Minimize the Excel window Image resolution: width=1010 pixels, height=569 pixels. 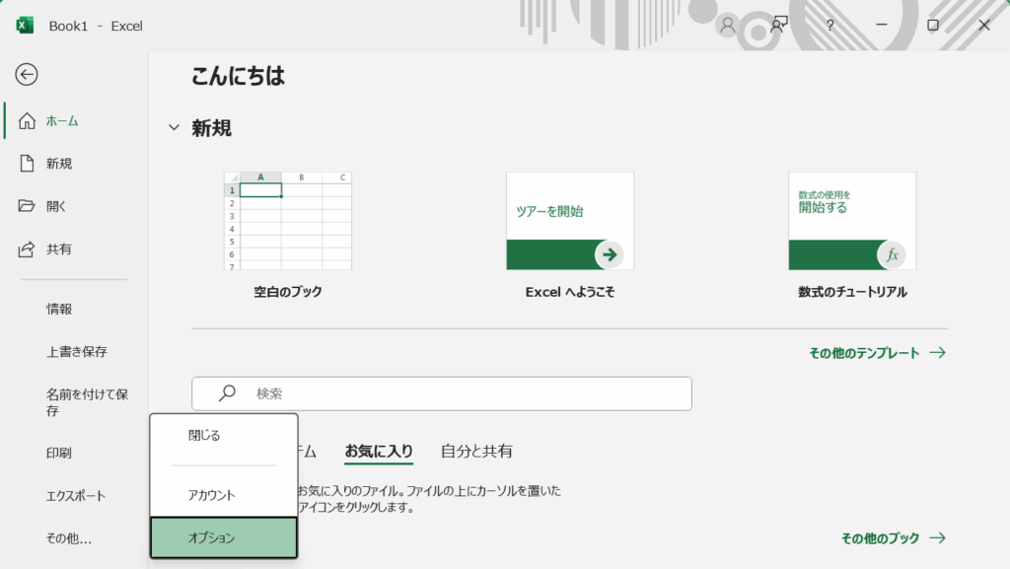[882, 25]
